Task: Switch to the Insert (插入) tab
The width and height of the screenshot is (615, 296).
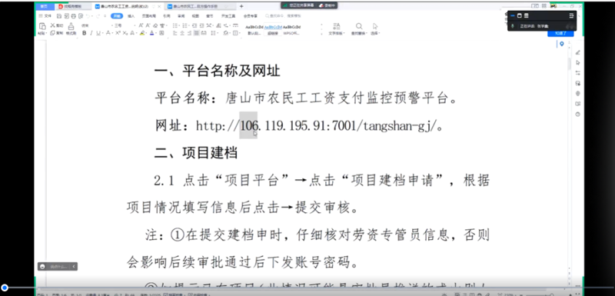Action: click(x=131, y=16)
